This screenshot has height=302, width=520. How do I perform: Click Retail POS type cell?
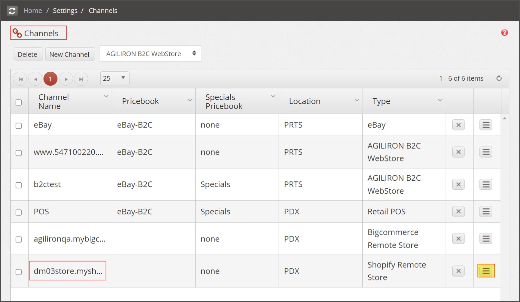[404, 212]
